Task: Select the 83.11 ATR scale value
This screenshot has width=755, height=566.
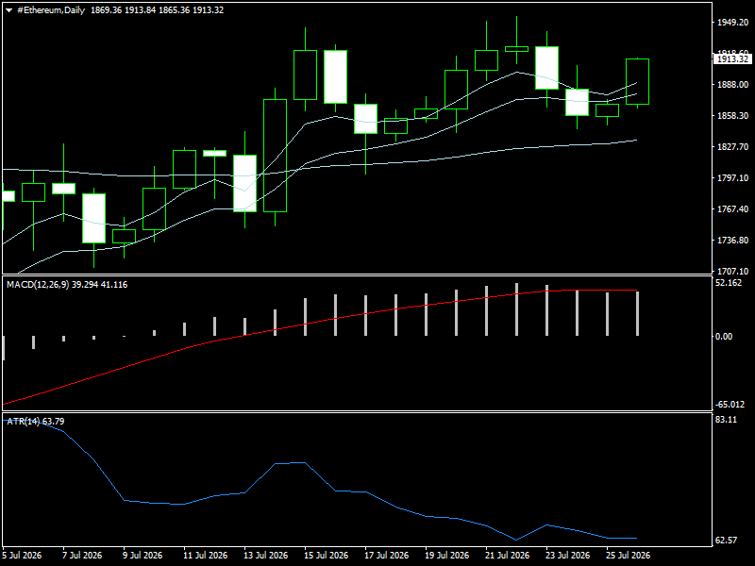Action: [726, 420]
